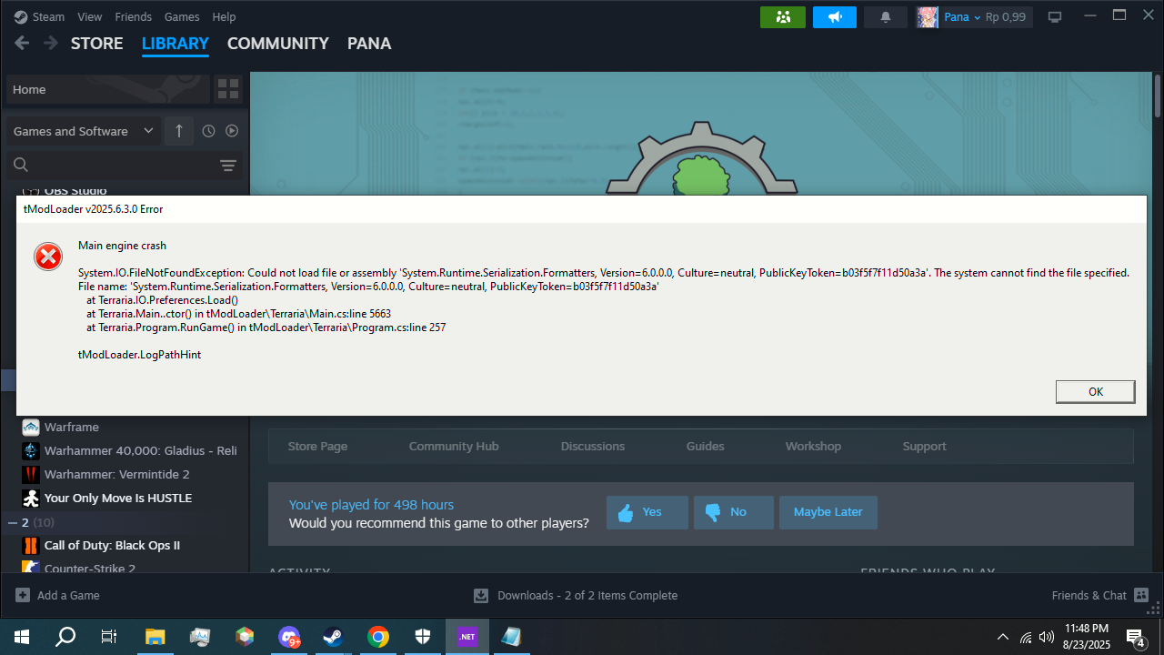The width and height of the screenshot is (1164, 655).
Task: Open the Games menu
Action: 182,16
